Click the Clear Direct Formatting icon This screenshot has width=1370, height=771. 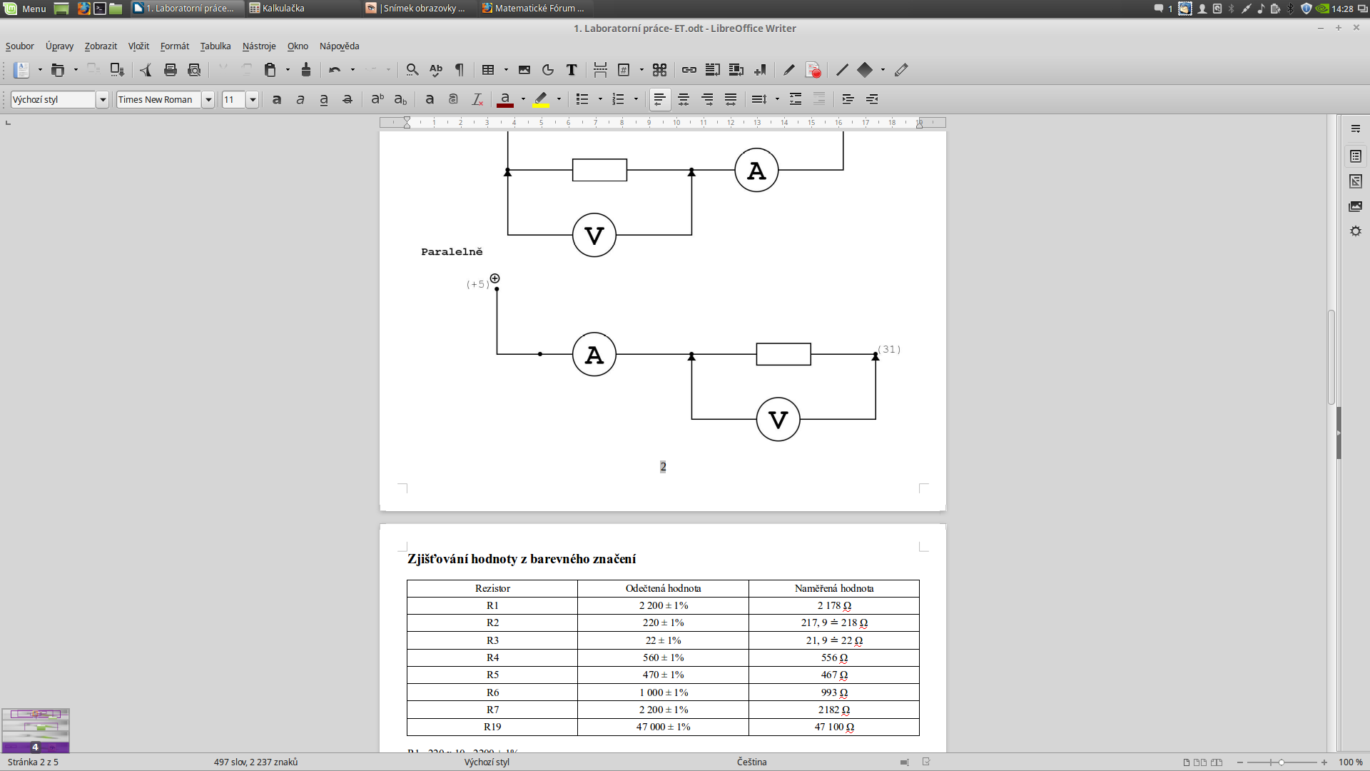(x=477, y=99)
